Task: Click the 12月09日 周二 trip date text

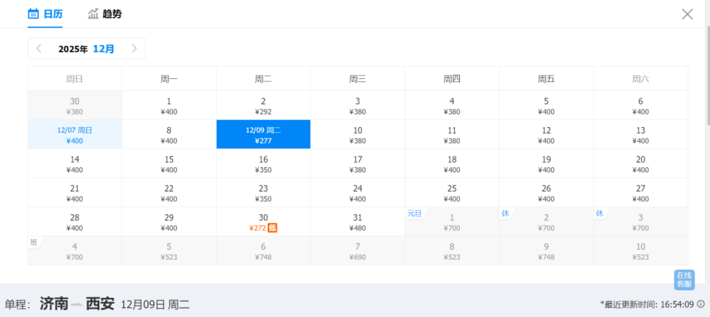Action: tap(155, 304)
